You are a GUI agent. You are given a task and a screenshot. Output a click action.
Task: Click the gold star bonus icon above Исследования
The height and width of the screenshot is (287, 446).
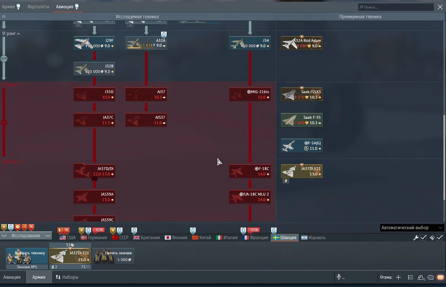pos(4,227)
